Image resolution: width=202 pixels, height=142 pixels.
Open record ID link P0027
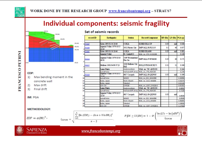[87, 65]
